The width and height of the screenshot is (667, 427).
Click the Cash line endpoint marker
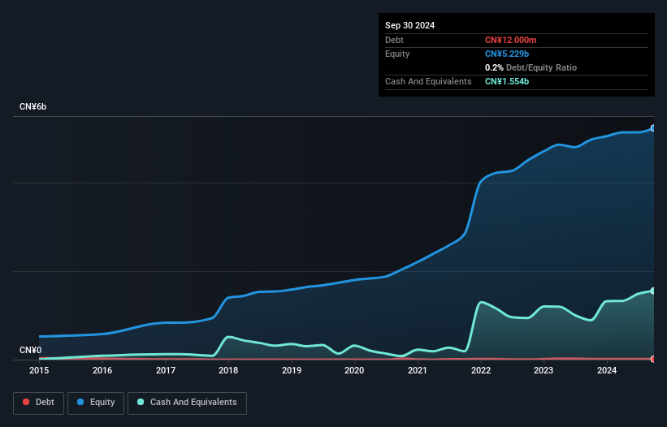tap(653, 291)
